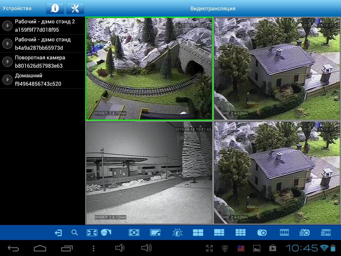Click the alarm siren icon
Screen dimensions: 341x256
(177, 233)
